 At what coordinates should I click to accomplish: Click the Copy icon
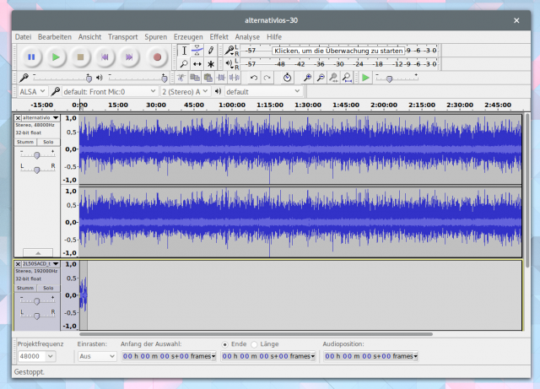pyautogui.click(x=195, y=78)
